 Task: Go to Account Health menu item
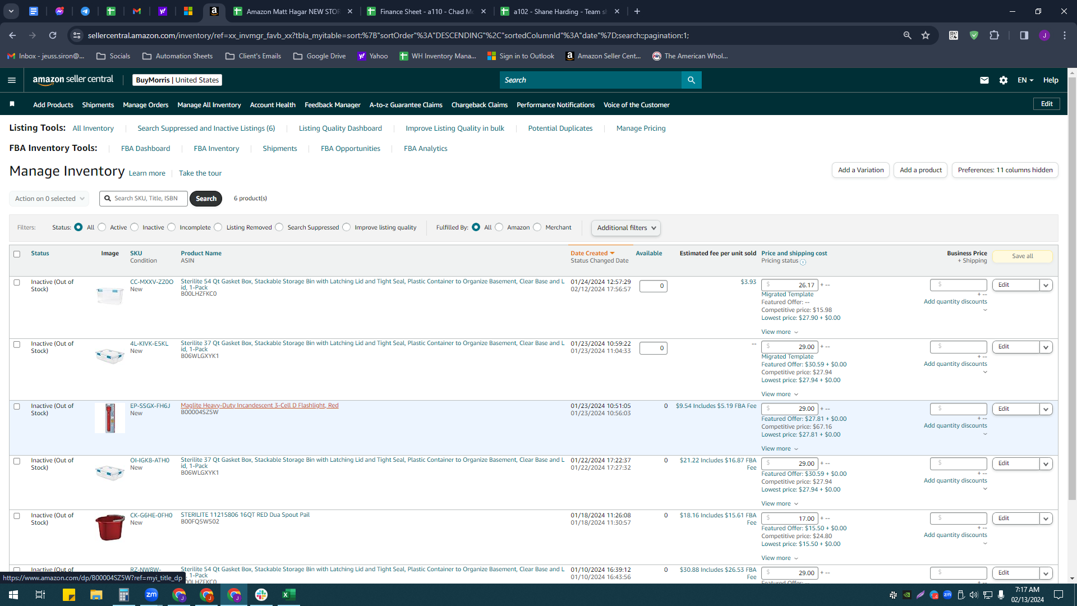[273, 105]
